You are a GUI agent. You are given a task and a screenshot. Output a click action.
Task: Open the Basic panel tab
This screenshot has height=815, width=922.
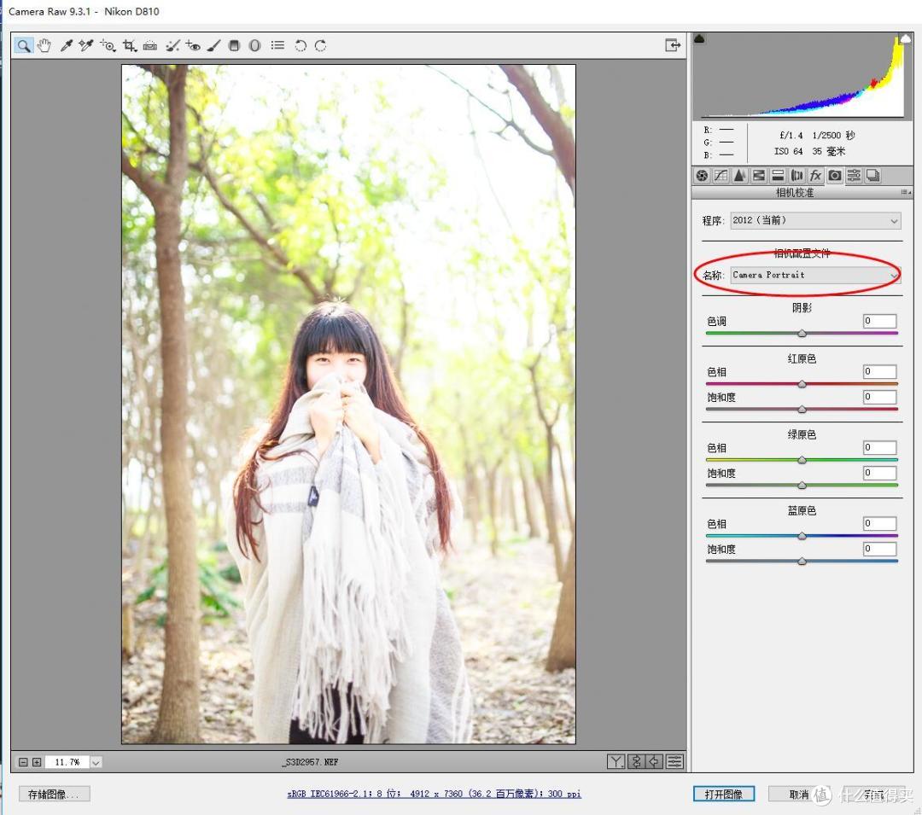(x=702, y=176)
